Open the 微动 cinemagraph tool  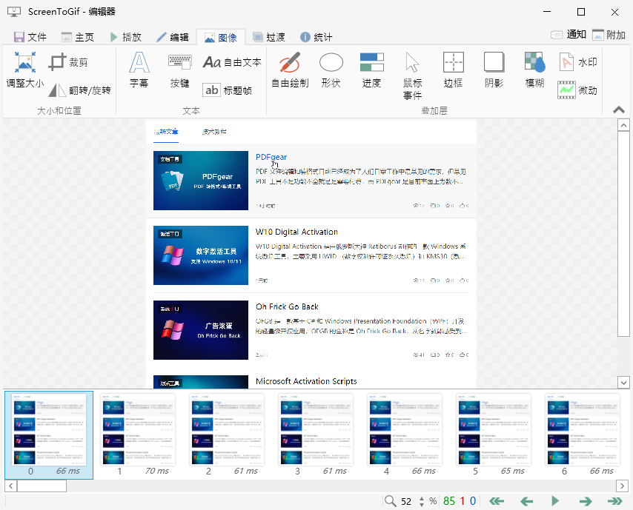coord(578,90)
